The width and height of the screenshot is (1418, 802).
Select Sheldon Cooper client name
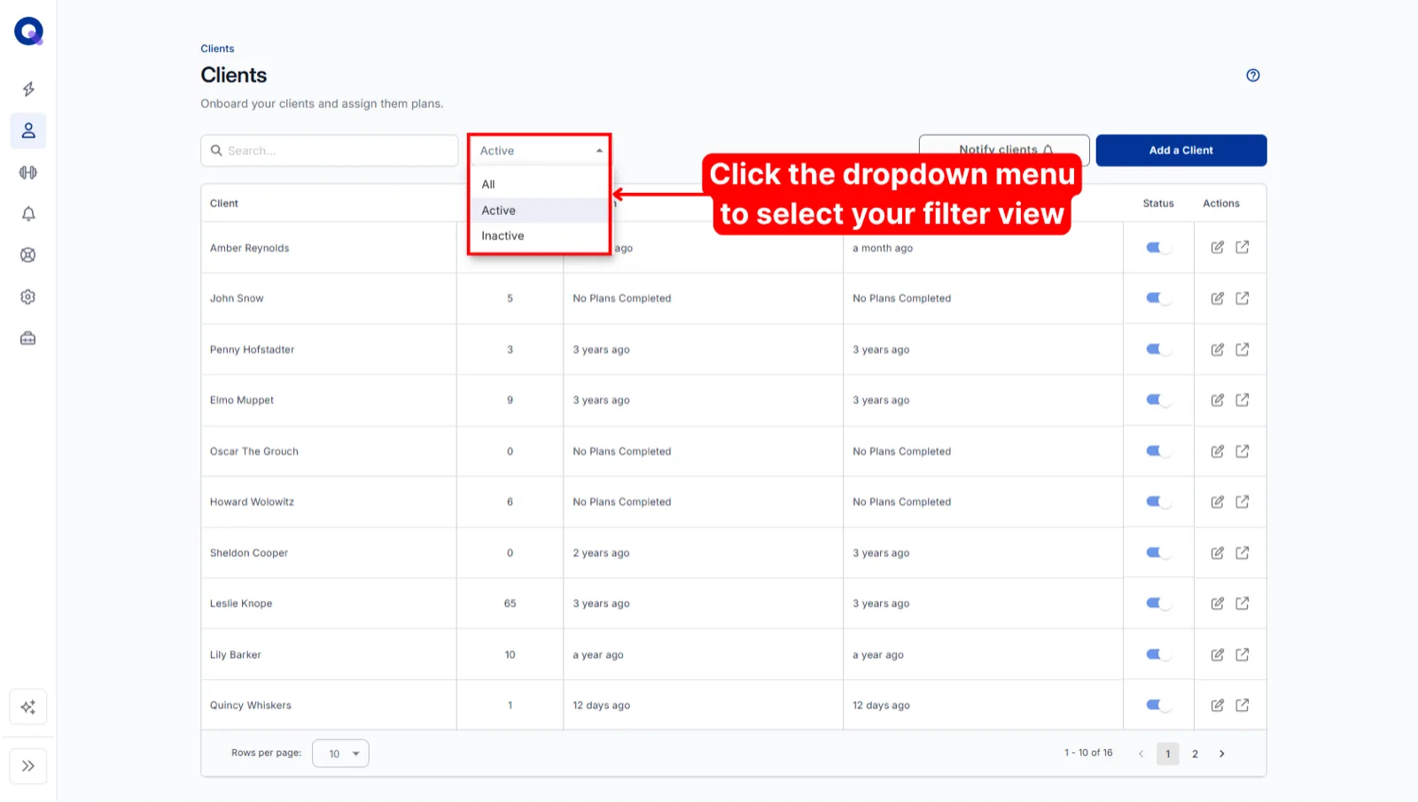click(249, 553)
